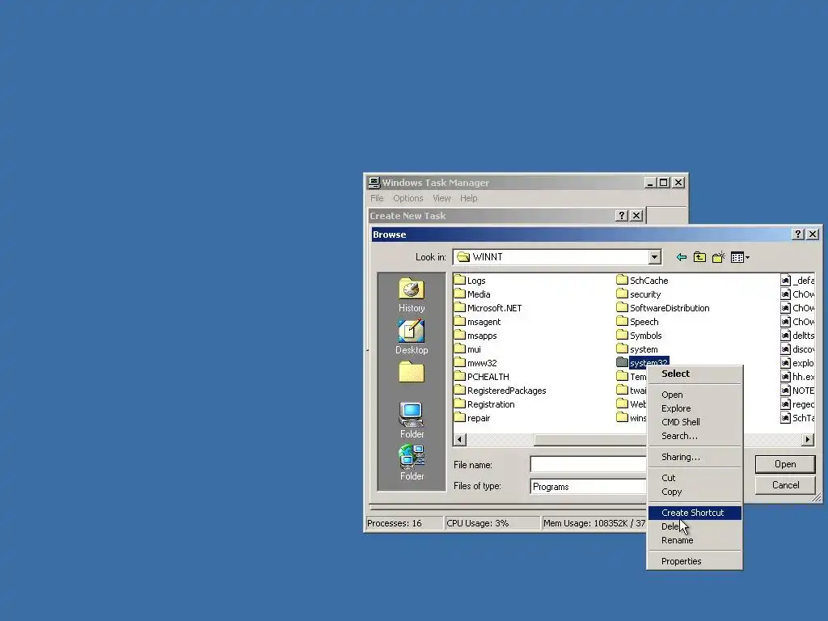The height and width of the screenshot is (621, 828).
Task: Click Processes: 16 in the status bar
Action: (x=404, y=523)
